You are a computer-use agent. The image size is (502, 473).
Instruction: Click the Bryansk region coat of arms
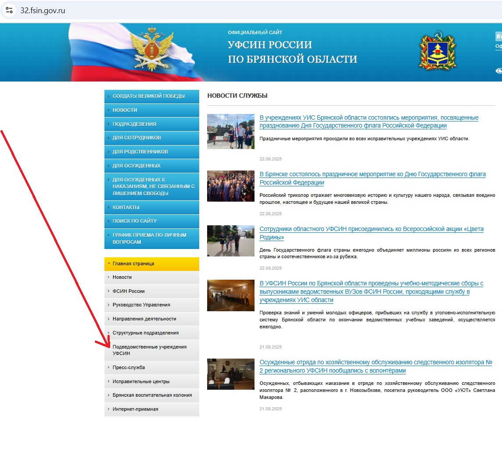pos(437,51)
